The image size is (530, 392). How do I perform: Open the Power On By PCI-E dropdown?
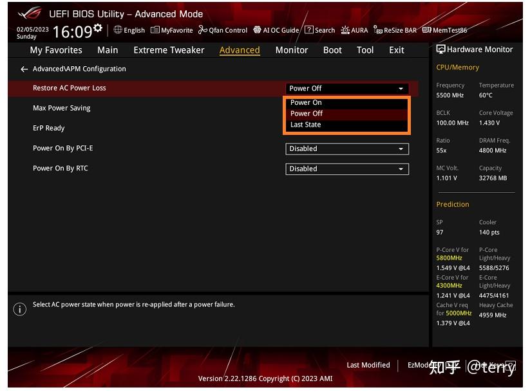[346, 148]
